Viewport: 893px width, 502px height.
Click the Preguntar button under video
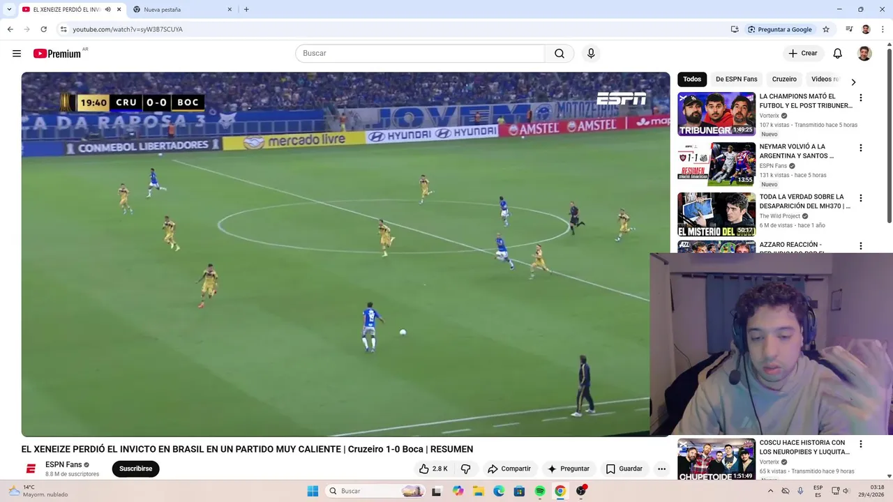click(x=568, y=469)
